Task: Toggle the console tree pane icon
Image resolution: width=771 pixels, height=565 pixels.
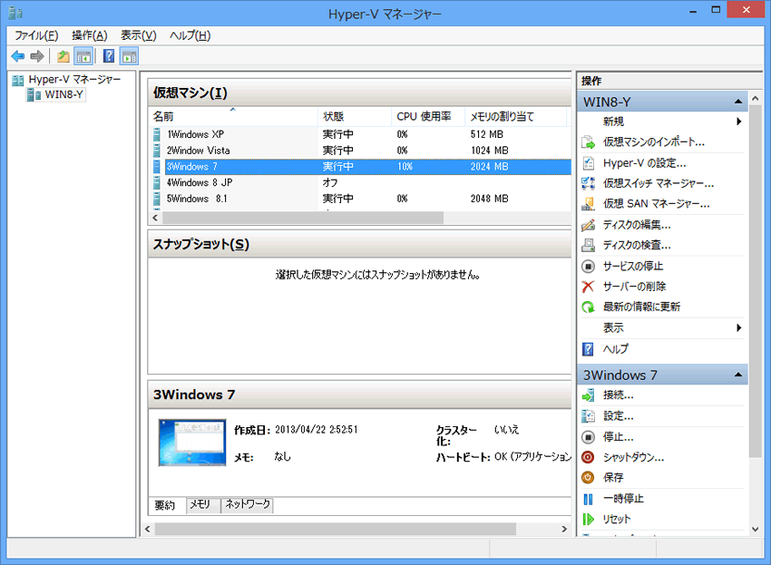Action: 83,56
